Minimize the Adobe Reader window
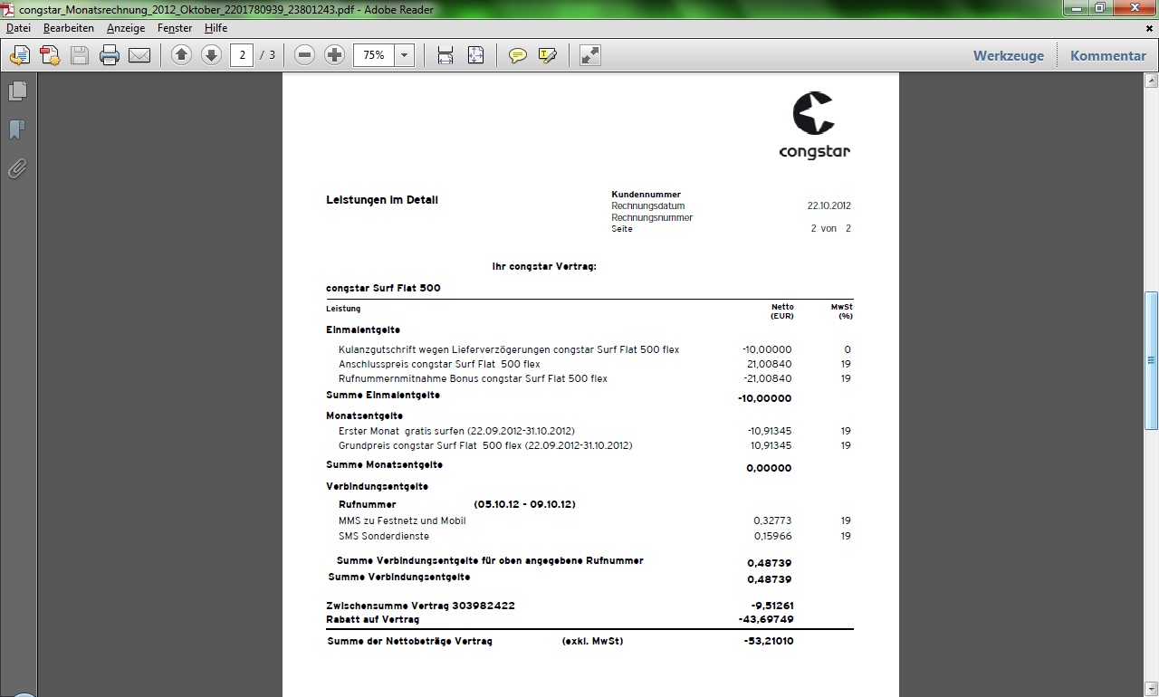The image size is (1159, 697). tap(1075, 8)
